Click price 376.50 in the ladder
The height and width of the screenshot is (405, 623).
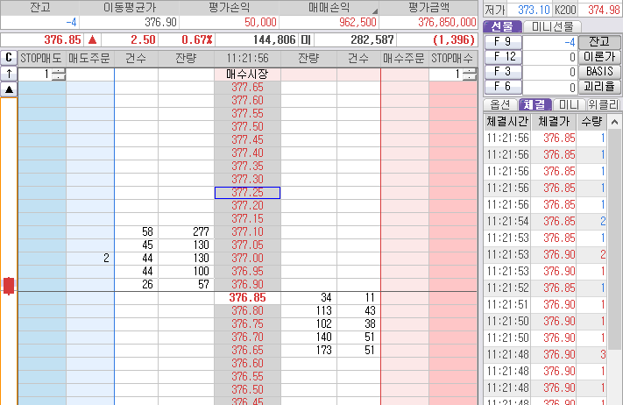(247, 389)
